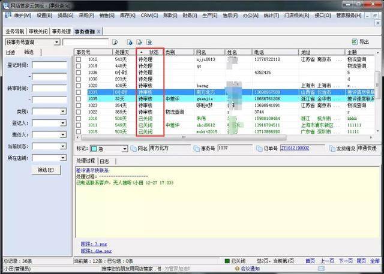Click the 会议通知 notification icon in status bar
Image resolution: width=384 pixels, height=274 pixels.
click(x=237, y=269)
